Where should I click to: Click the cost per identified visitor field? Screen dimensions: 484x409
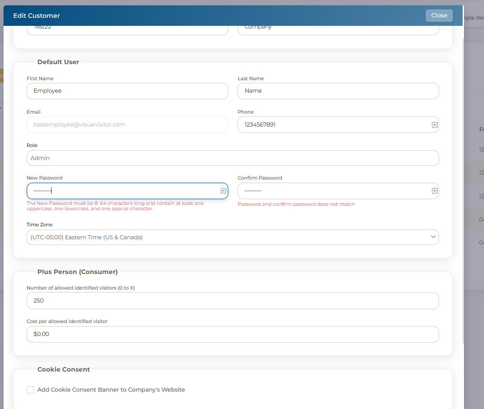pyautogui.click(x=233, y=335)
